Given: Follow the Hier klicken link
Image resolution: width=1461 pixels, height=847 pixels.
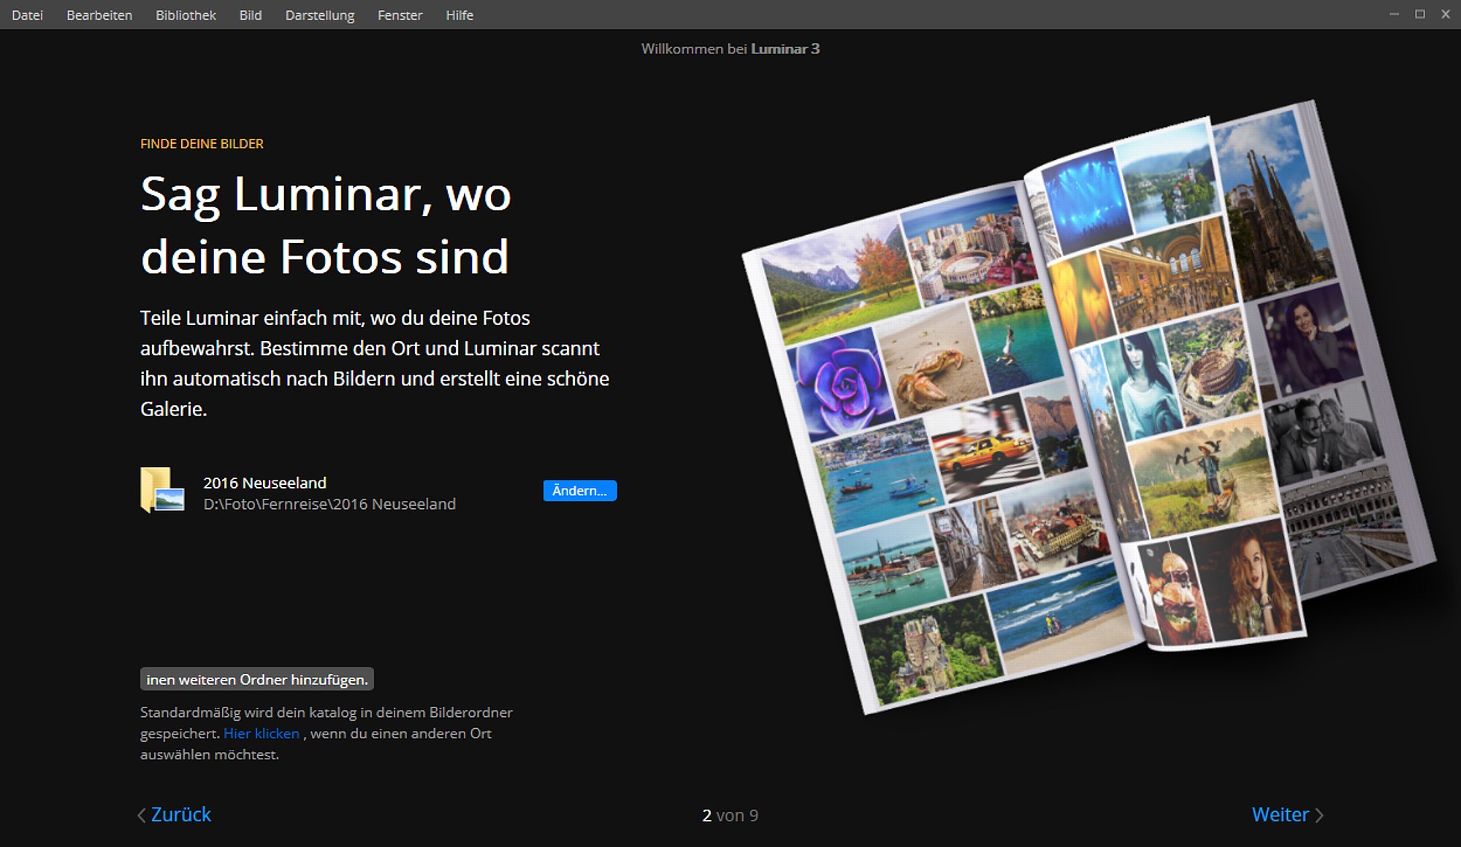Looking at the screenshot, I should 262,733.
